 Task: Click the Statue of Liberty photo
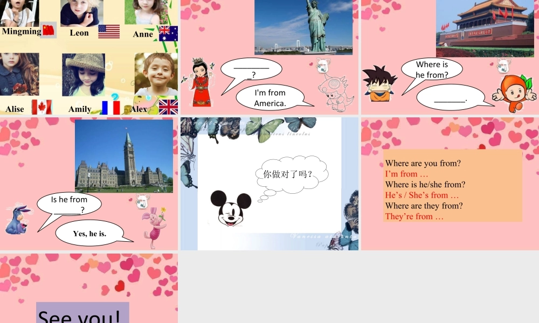click(303, 27)
